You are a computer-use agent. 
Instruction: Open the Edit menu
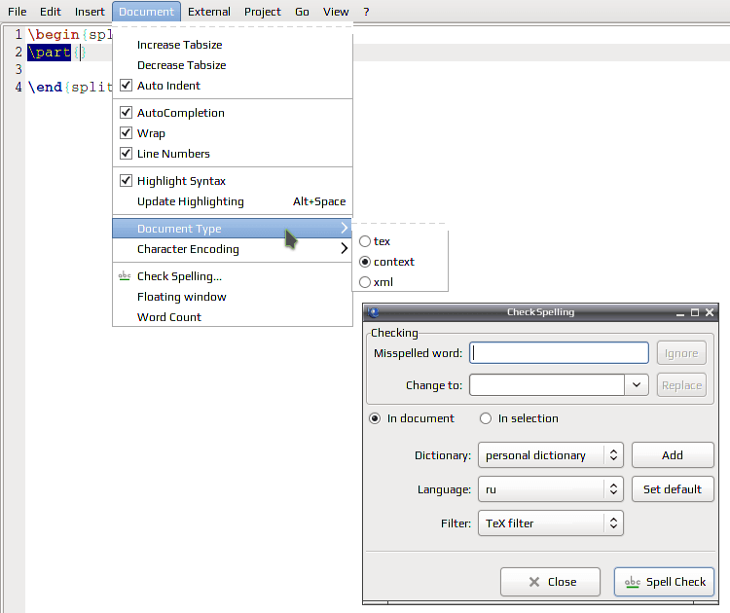[x=51, y=12]
